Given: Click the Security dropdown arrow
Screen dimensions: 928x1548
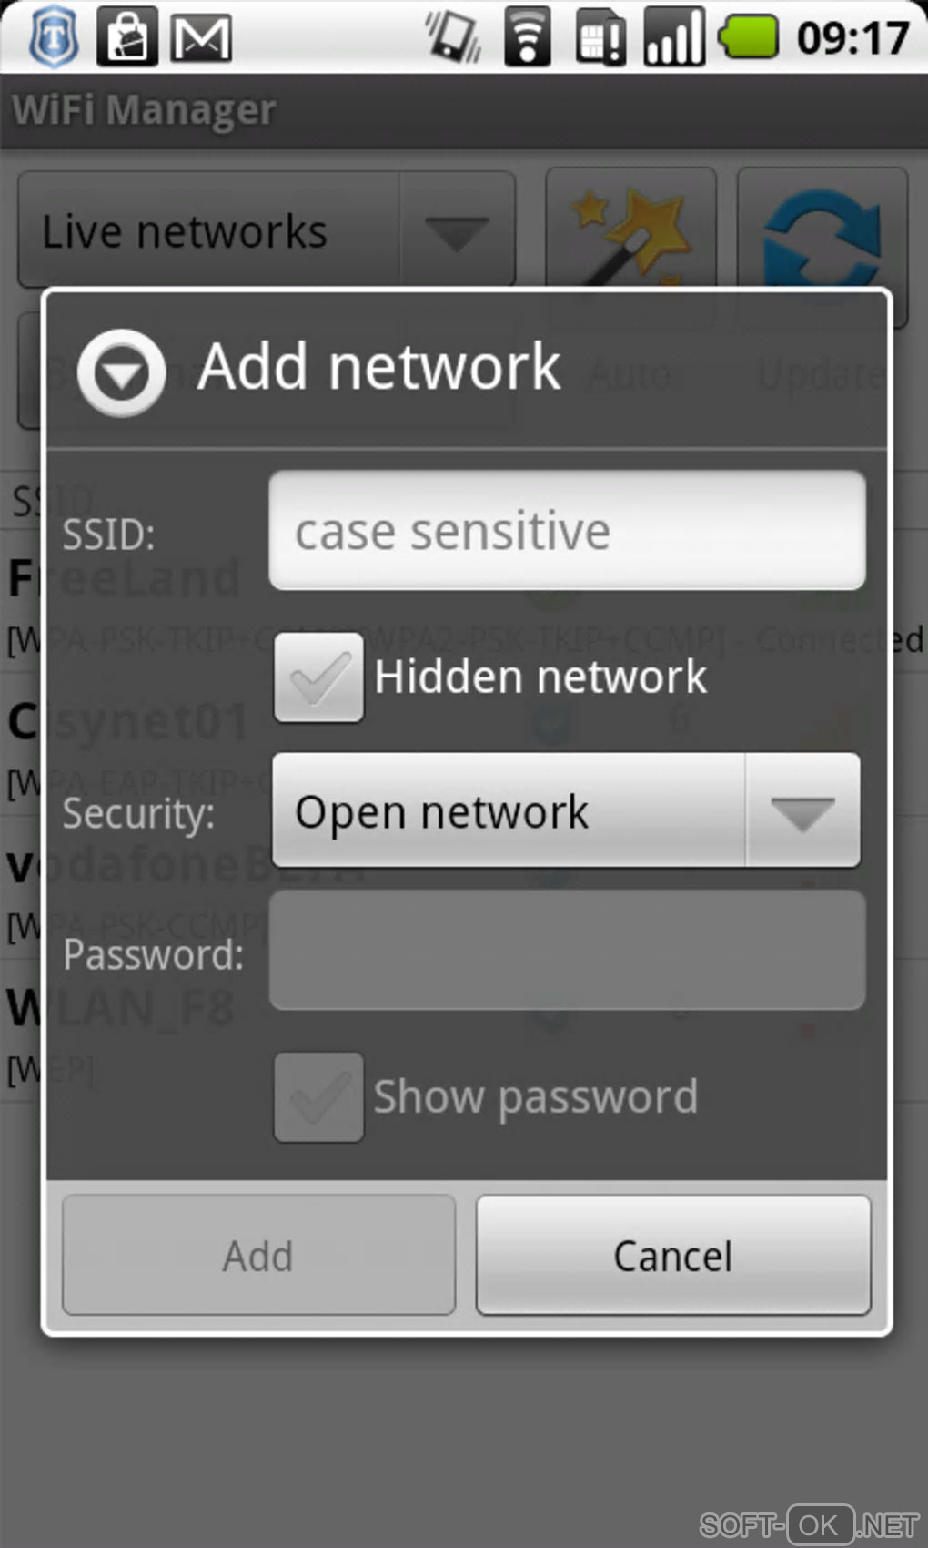Looking at the screenshot, I should [x=802, y=811].
